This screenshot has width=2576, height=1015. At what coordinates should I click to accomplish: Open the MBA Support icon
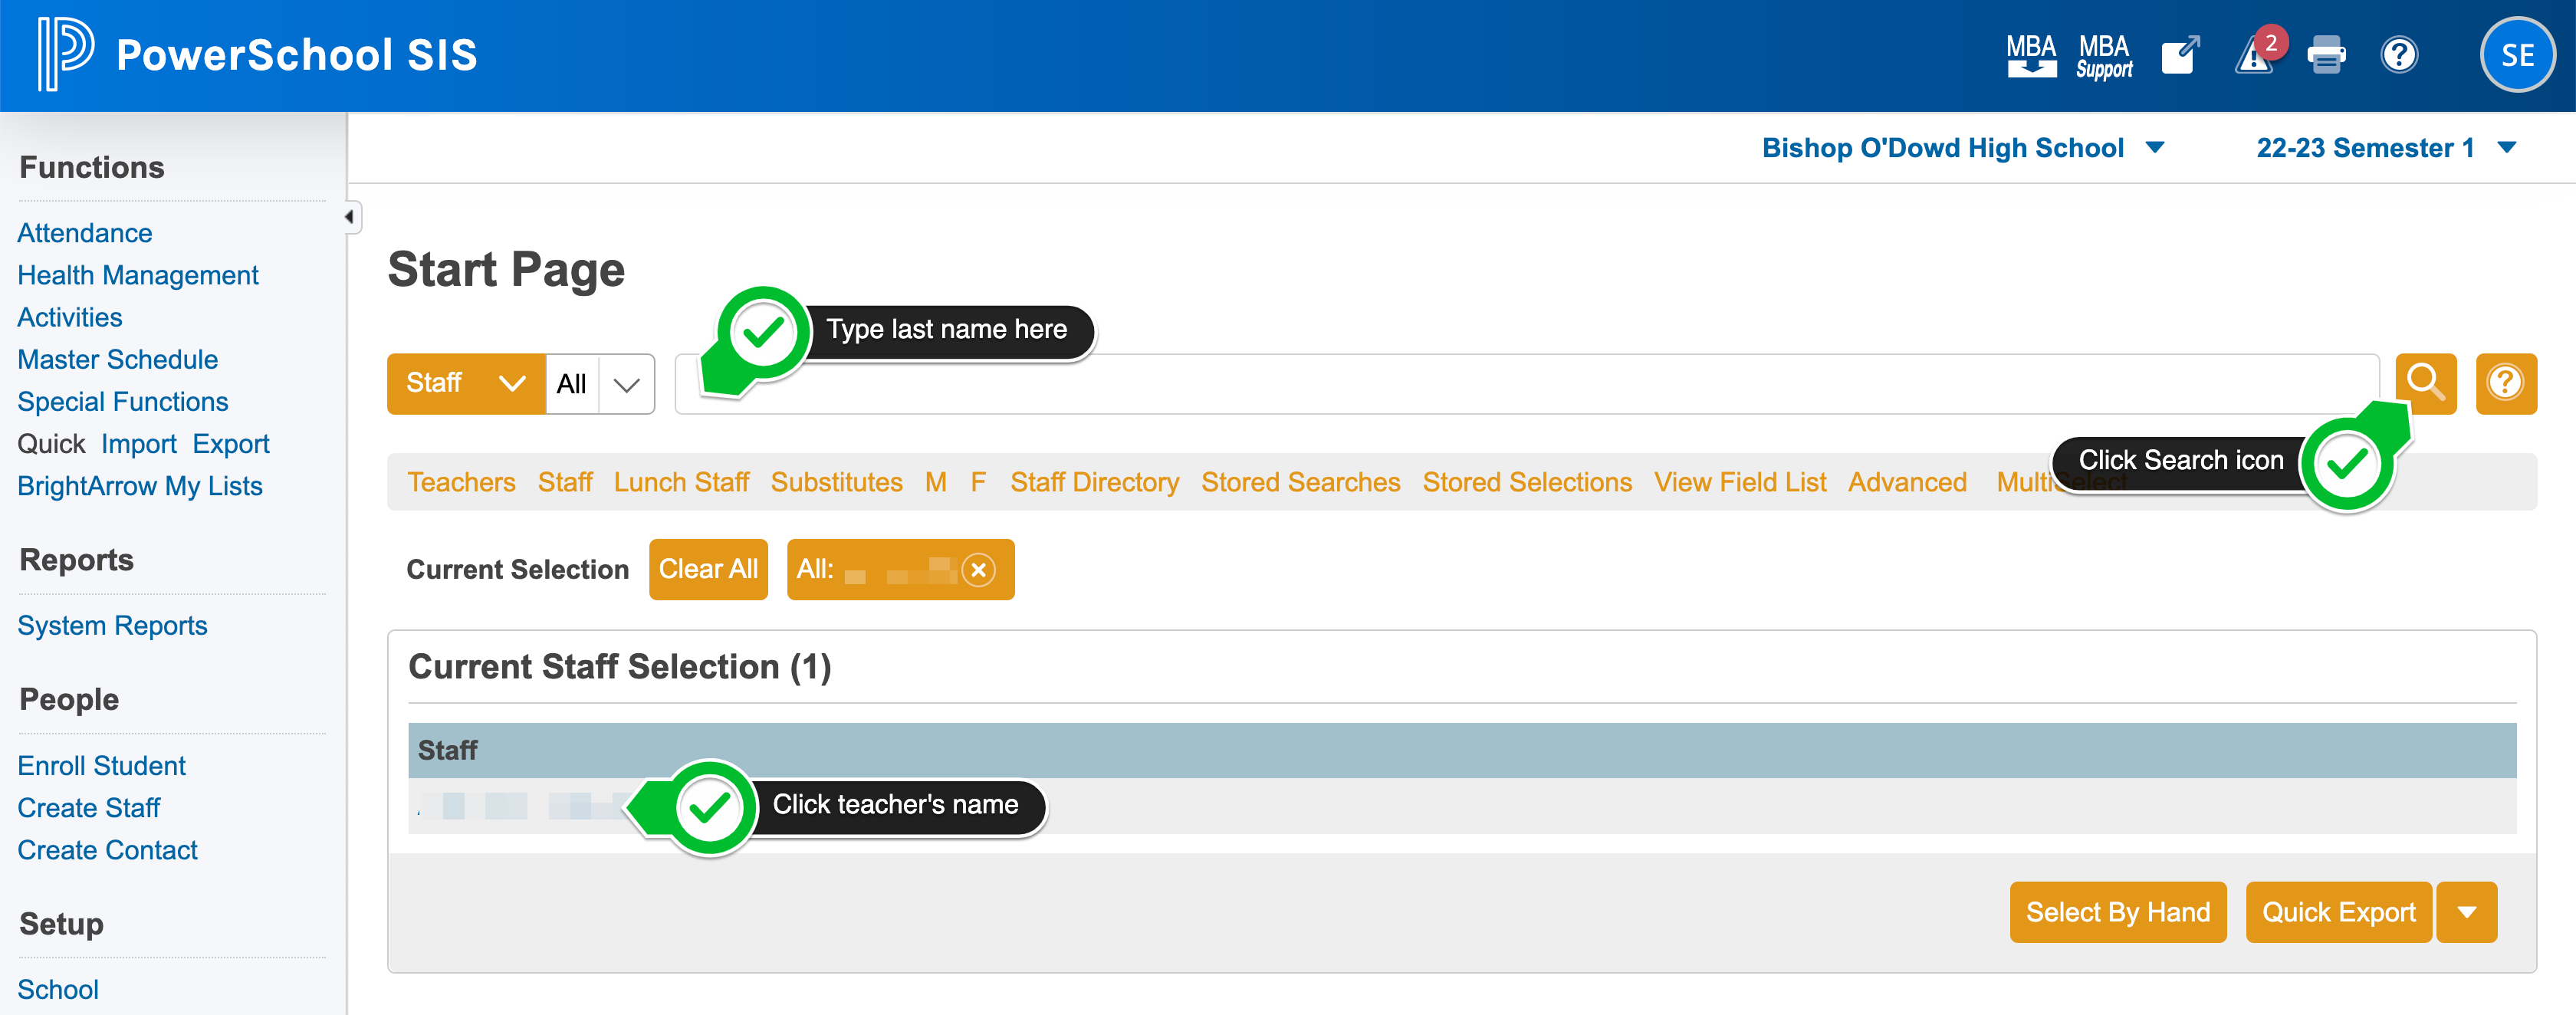click(x=2104, y=56)
